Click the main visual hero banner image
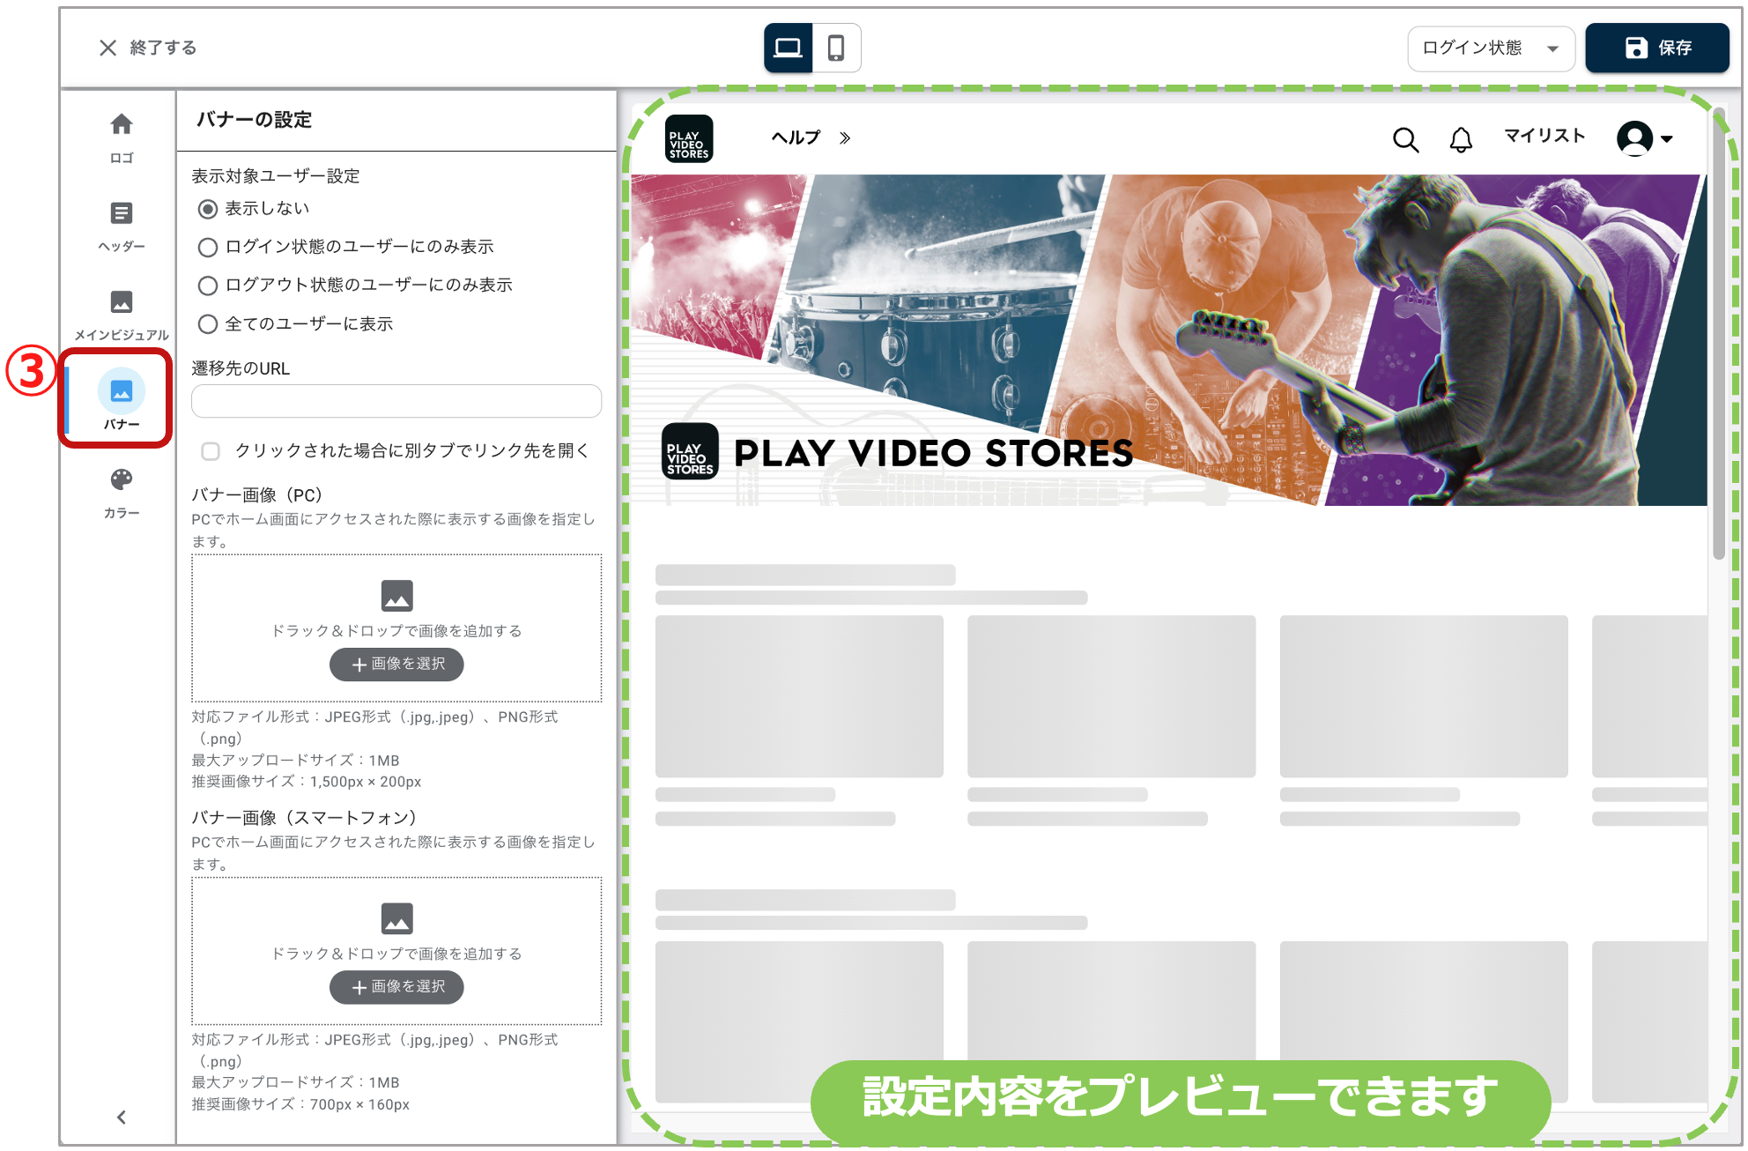The image size is (1748, 1151). click(x=1169, y=340)
